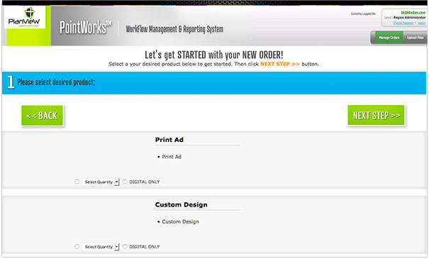Go back with the << BACK button

pos(42,116)
